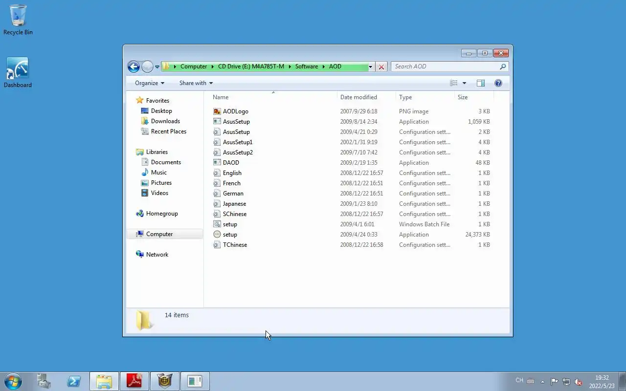Viewport: 626px width, 391px height.
Task: Select Homegroup in navigation pane
Action: tap(162, 214)
